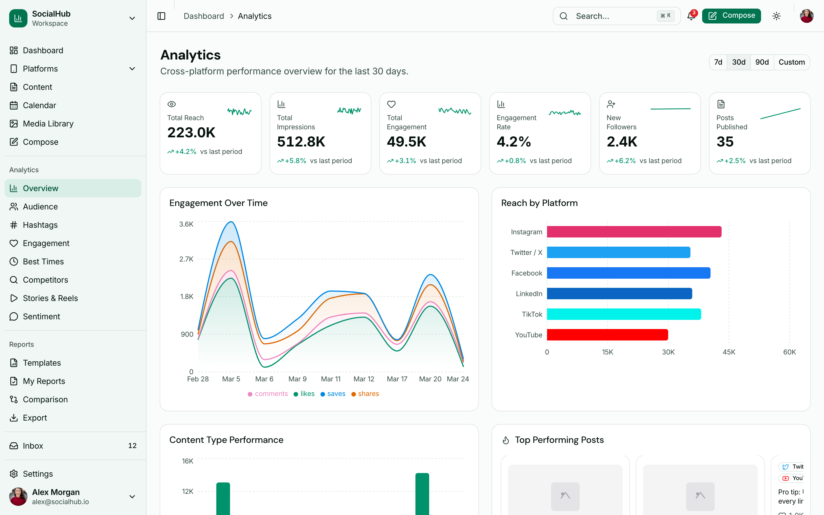Open the Hashtags analytics page
The image size is (824, 515).
41,225
